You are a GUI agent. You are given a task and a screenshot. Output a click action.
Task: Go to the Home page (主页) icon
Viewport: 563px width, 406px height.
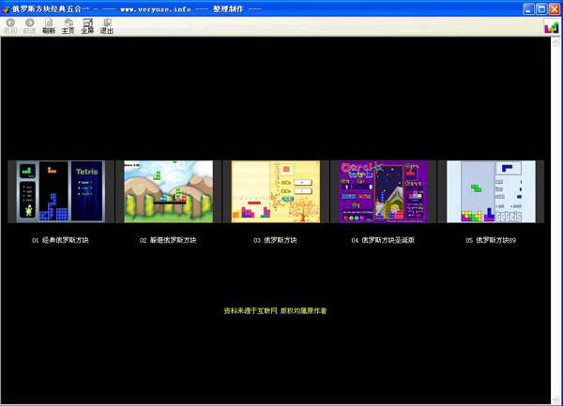(x=68, y=26)
